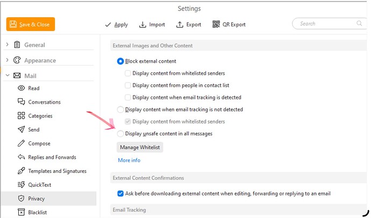Image resolution: width=371 pixels, height=218 pixels.
Task: Check Display content from people in contact list
Action: 127,85
